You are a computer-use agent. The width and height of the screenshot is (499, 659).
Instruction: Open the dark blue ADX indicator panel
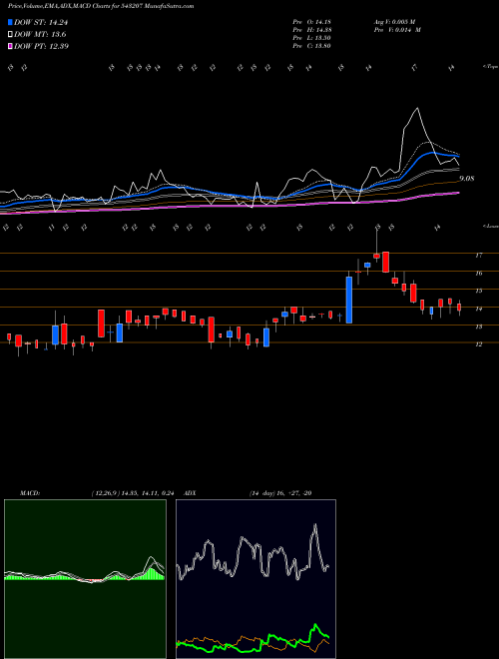click(255, 579)
